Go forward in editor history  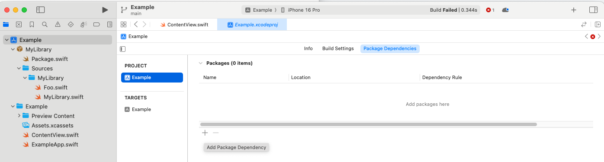[x=144, y=25]
